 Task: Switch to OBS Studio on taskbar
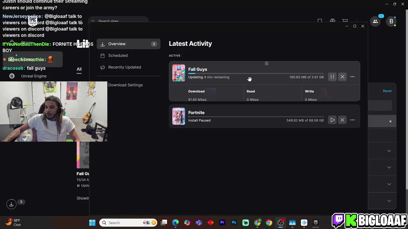click(280, 223)
